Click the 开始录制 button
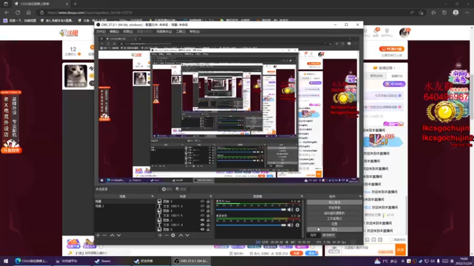 pos(334,208)
